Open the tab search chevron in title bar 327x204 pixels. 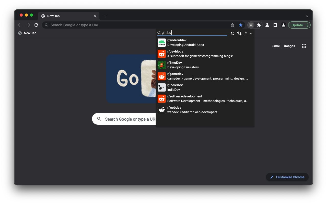(x=307, y=16)
